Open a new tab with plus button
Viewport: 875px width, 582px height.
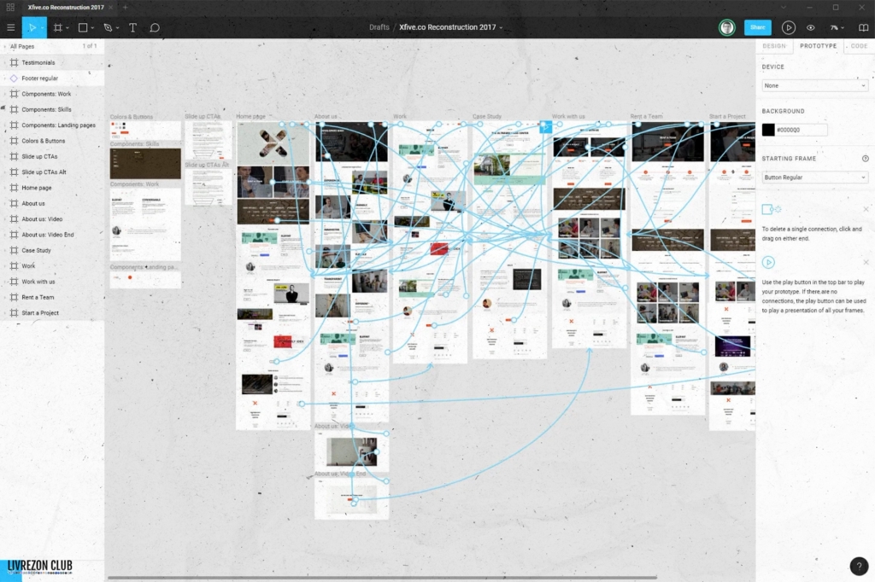125,7
